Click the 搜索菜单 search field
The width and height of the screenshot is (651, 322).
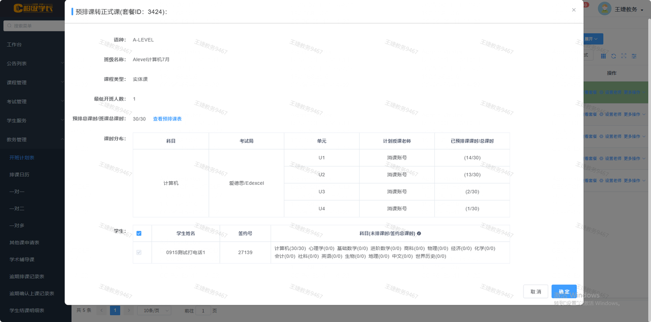click(33, 25)
